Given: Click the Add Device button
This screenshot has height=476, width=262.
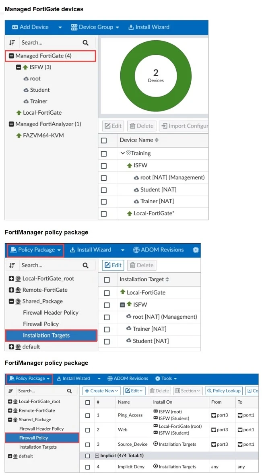Looking at the screenshot, I should [x=31, y=27].
